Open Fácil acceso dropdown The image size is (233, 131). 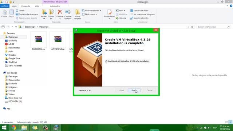(89, 14)
